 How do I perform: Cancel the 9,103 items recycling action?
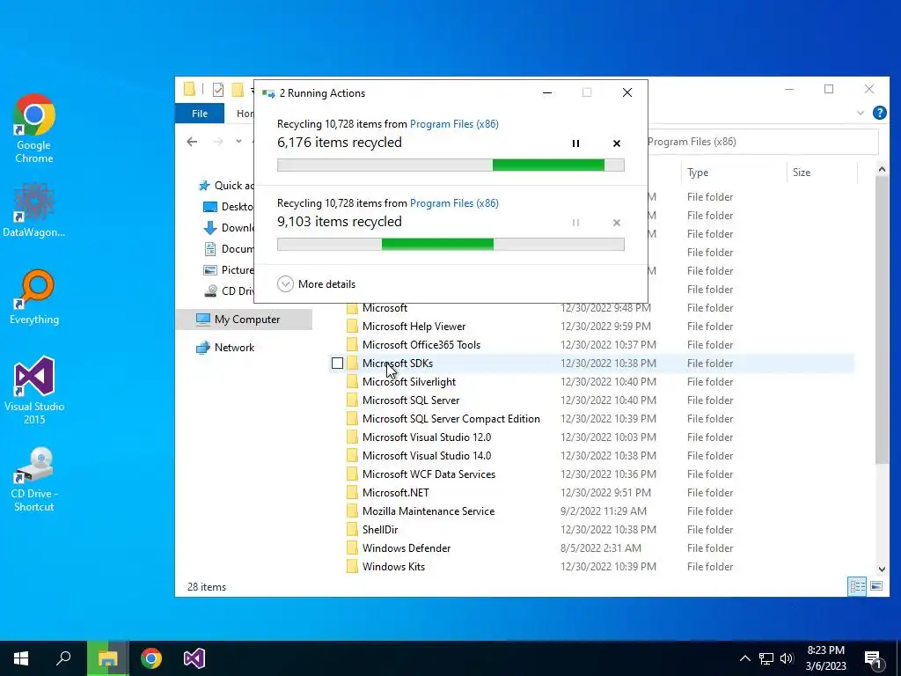point(617,223)
